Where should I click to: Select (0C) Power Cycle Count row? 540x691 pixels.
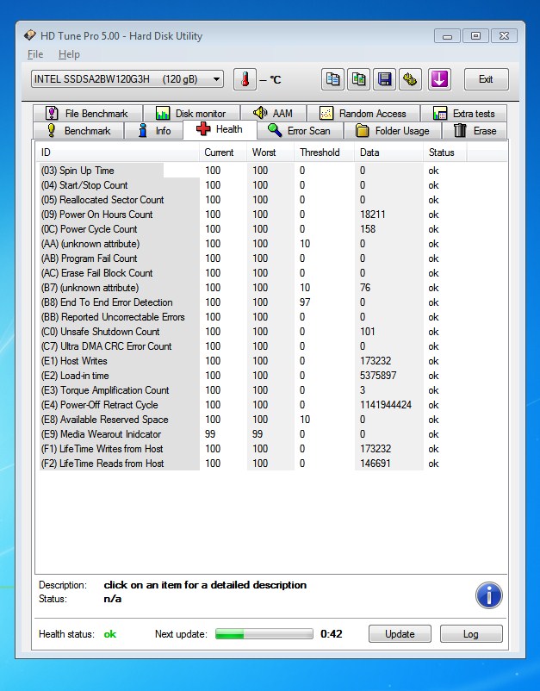pos(271,229)
